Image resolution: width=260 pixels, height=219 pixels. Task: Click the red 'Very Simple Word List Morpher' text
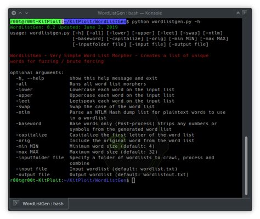pyautogui.click(x=91, y=55)
